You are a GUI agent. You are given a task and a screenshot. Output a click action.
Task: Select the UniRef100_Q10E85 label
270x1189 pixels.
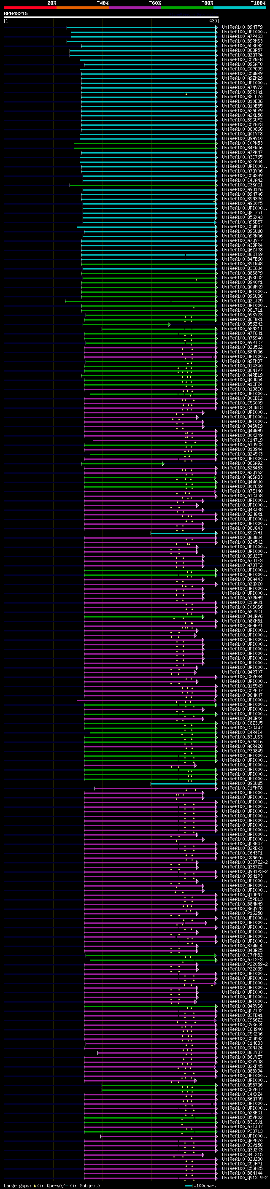point(242,106)
